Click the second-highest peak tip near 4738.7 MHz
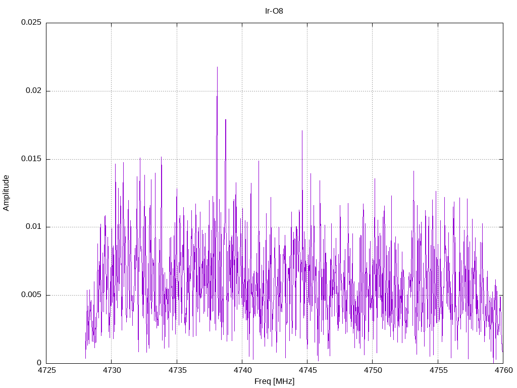The width and height of the screenshot is (517, 388). 226,120
